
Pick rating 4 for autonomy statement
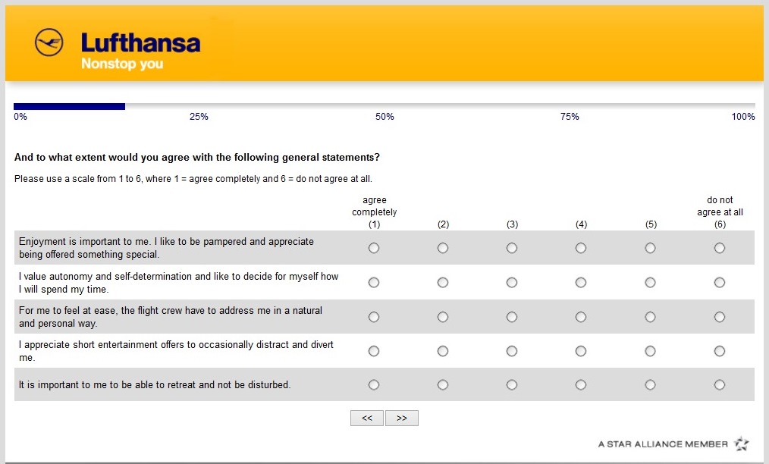(x=581, y=283)
